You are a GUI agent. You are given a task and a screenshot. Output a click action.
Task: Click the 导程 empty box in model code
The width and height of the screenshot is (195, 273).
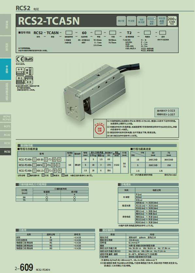(98, 33)
